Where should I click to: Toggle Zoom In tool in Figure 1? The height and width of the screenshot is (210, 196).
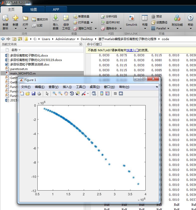coord(54,93)
